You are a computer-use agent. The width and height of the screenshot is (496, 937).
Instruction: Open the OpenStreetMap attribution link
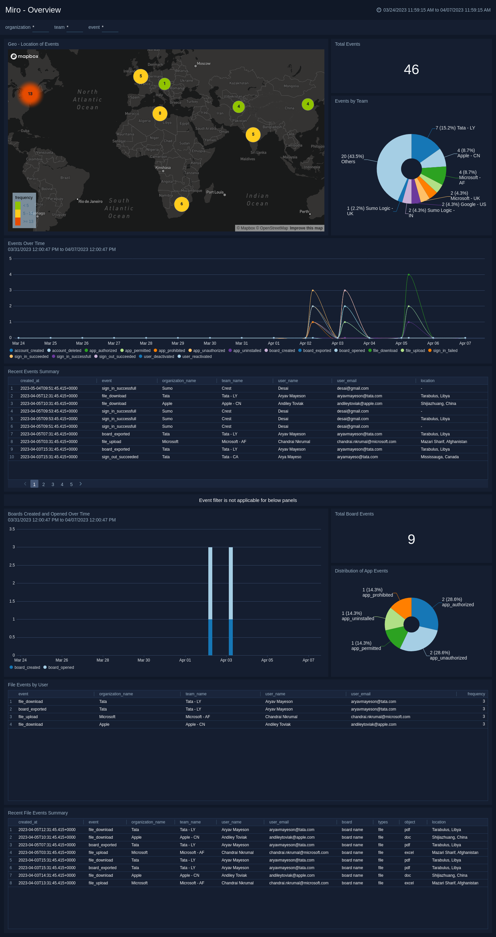coord(272,228)
